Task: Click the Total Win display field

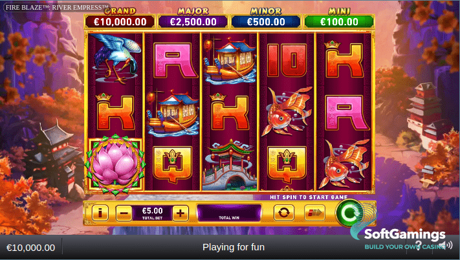Action: pos(229,213)
